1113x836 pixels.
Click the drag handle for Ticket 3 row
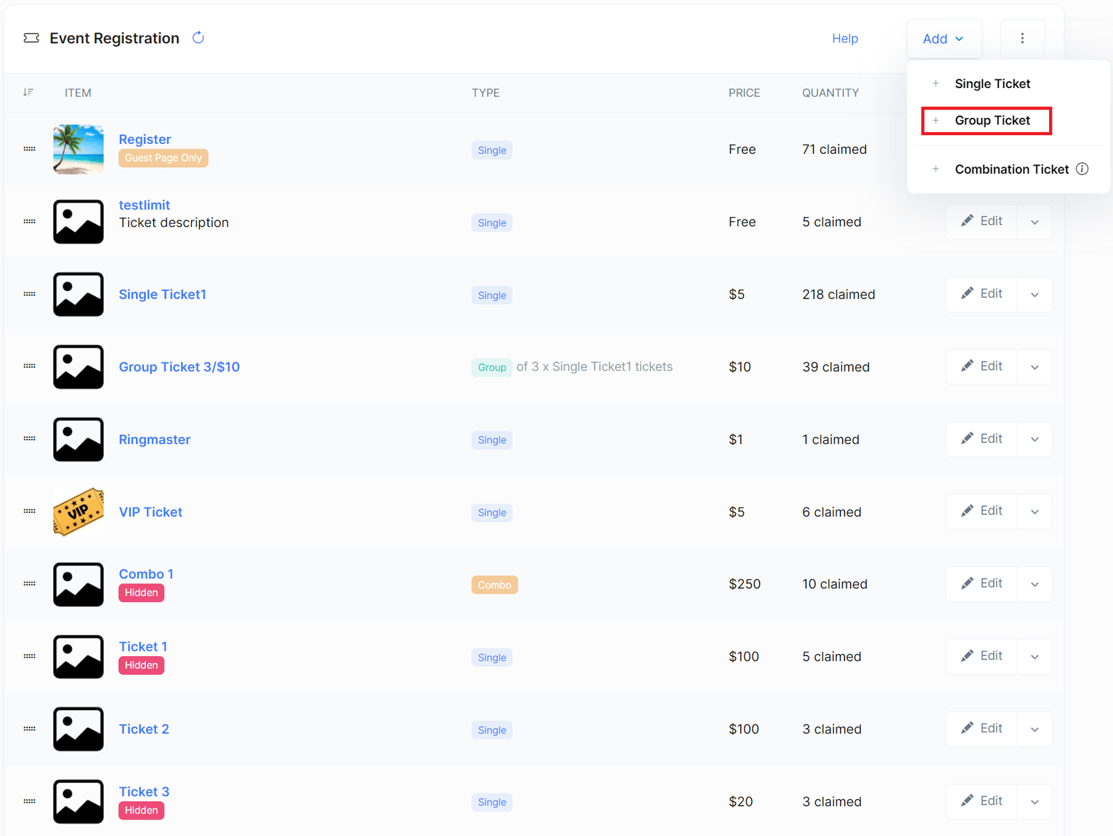pyautogui.click(x=29, y=801)
